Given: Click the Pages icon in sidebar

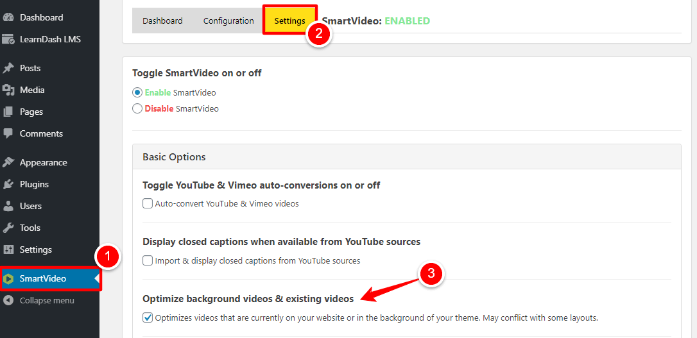Looking at the screenshot, I should click(x=8, y=112).
